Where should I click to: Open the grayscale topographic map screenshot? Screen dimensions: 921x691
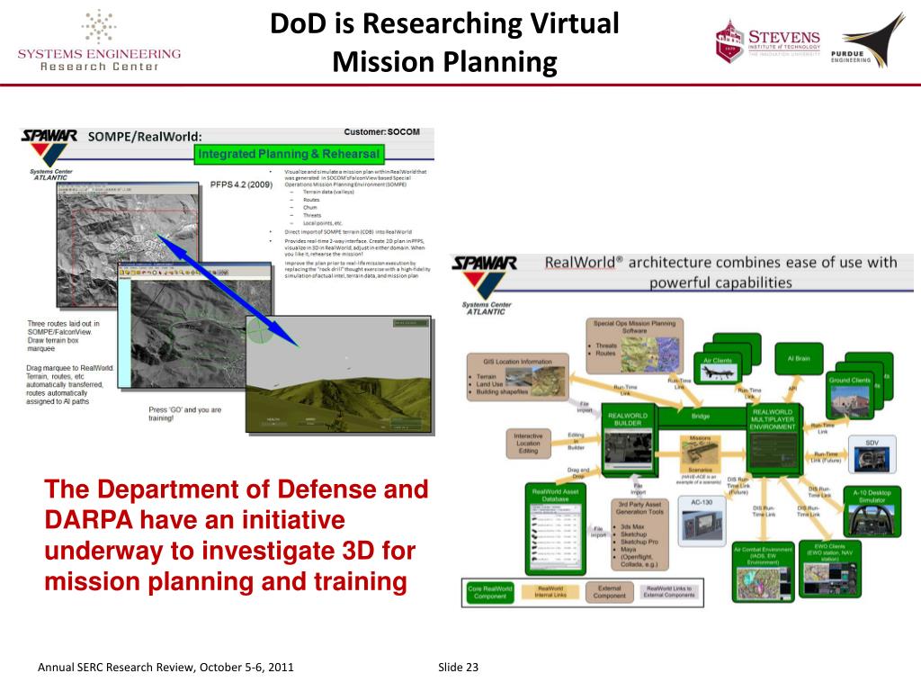[x=128, y=245]
